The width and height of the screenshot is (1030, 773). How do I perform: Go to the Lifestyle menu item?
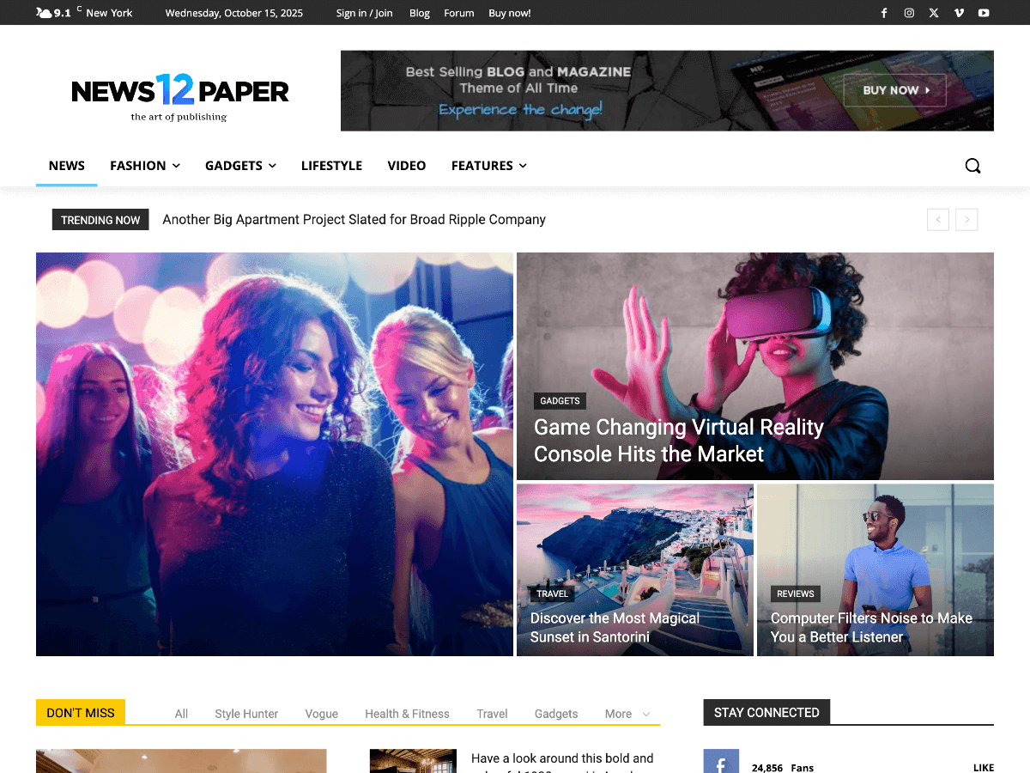tap(331, 166)
